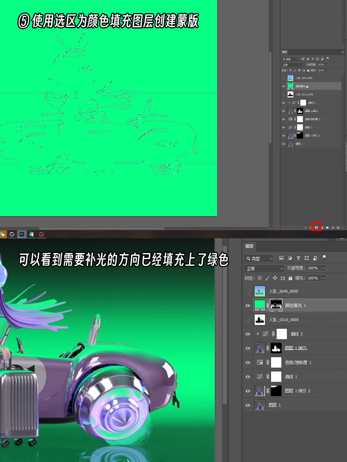Click 人车_OCol_0000 layer thumbnail in lower panel
Viewport: 347px width, 462px height.
coord(260,320)
